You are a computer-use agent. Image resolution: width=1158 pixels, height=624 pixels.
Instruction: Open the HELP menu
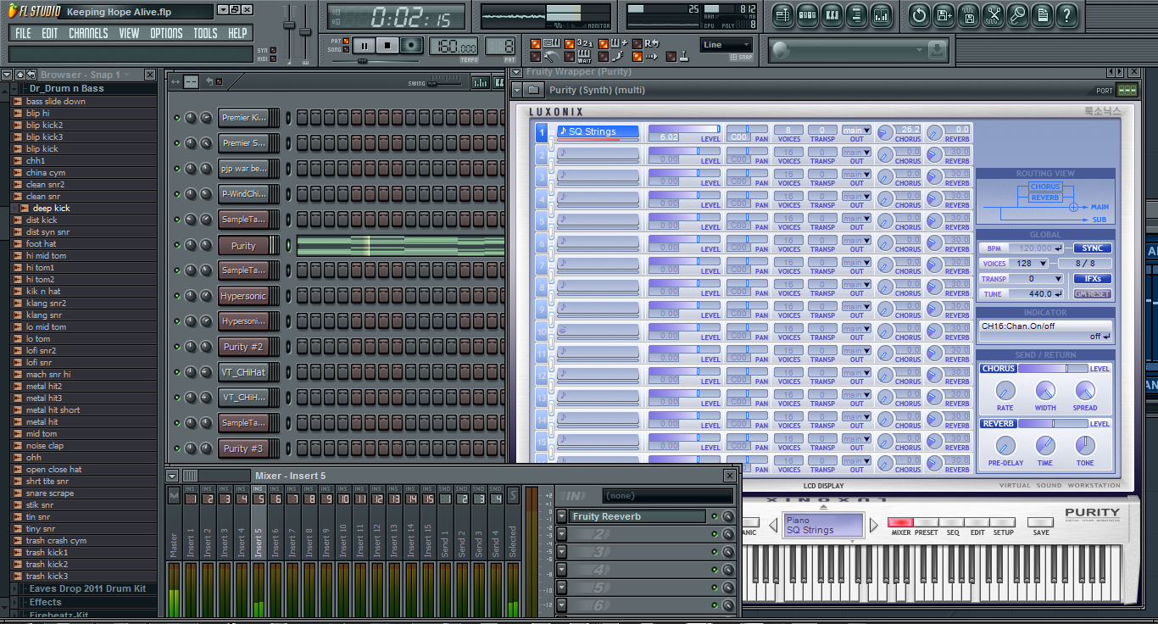pyautogui.click(x=238, y=33)
